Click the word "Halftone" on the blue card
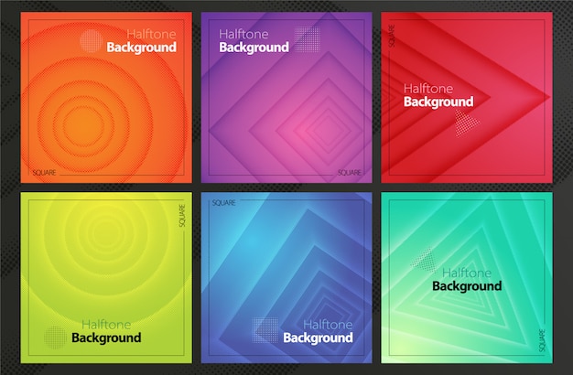Viewport: 573px width, 375px height. tap(329, 325)
